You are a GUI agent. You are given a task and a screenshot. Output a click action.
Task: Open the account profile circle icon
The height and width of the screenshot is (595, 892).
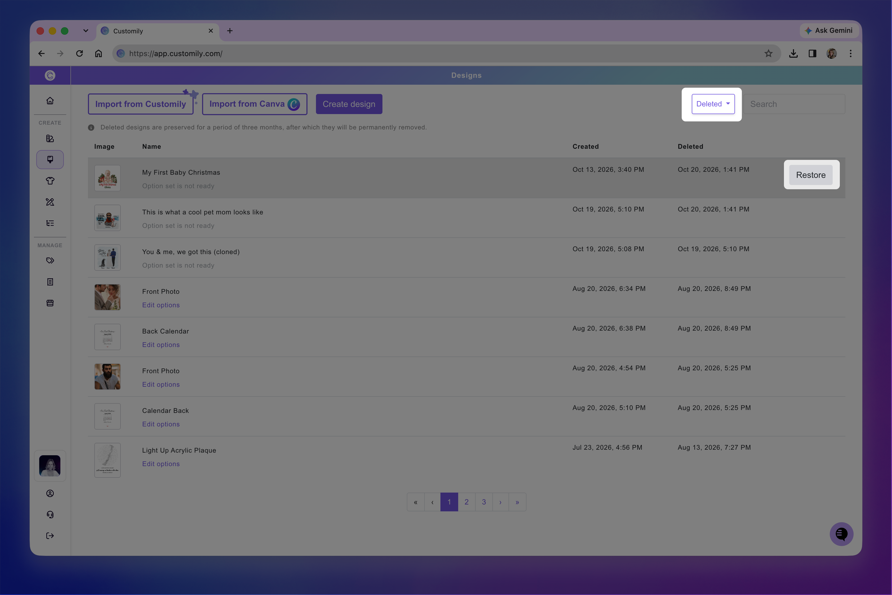(x=50, y=493)
